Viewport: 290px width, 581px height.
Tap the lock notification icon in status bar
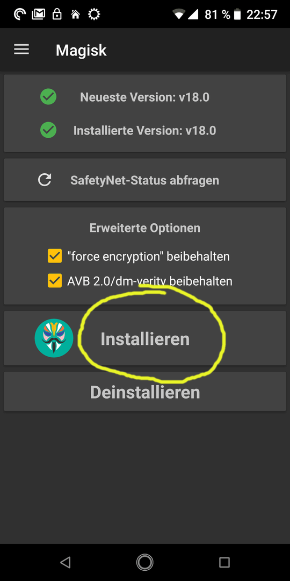(57, 15)
